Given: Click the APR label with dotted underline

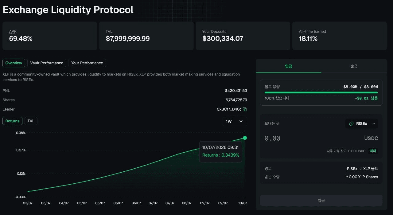Looking at the screenshot, I should (13, 32).
